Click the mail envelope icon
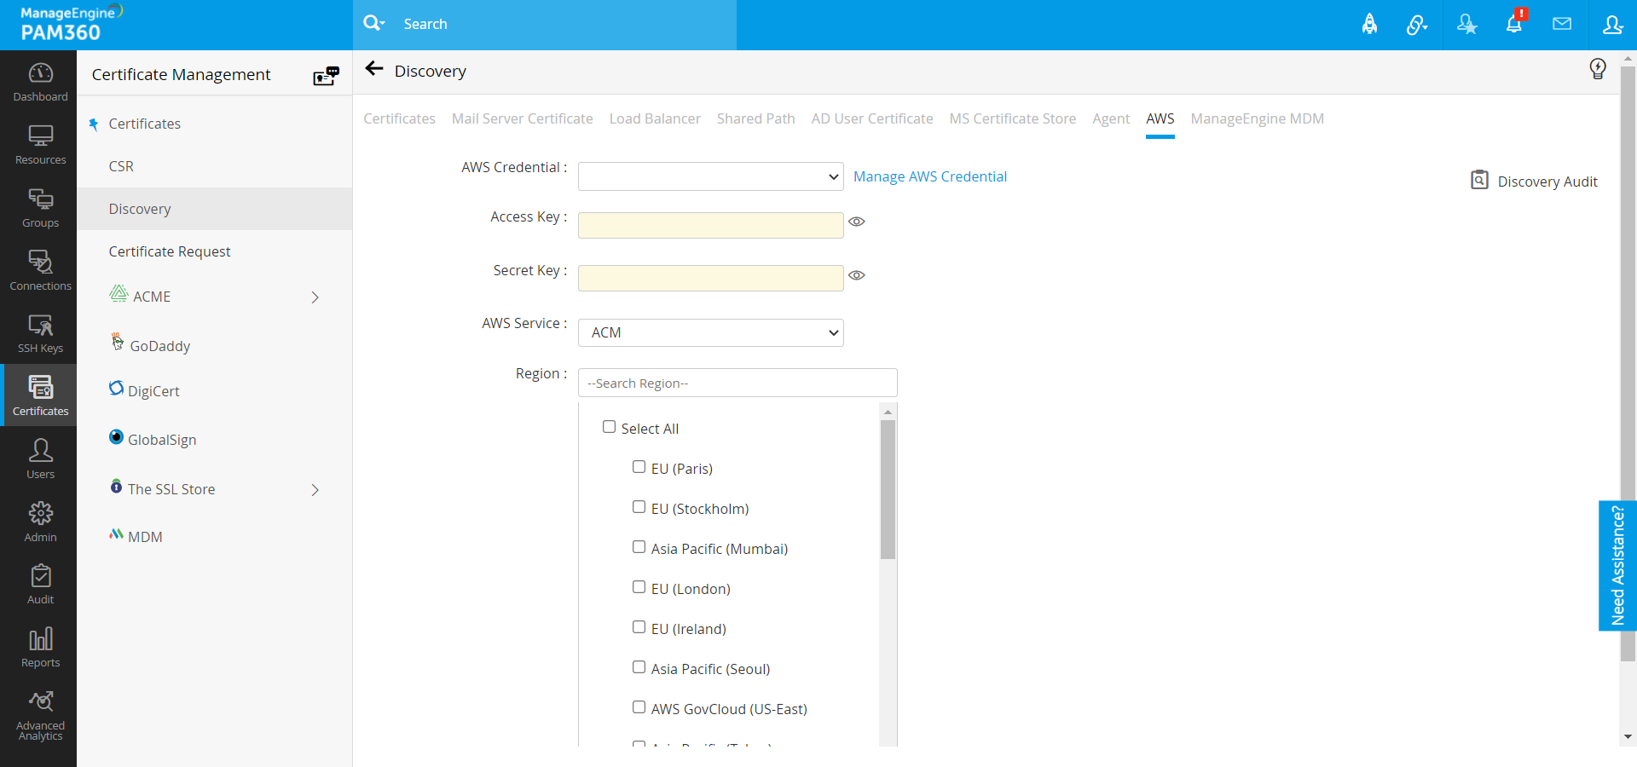Image resolution: width=1637 pixels, height=767 pixels. (x=1562, y=24)
